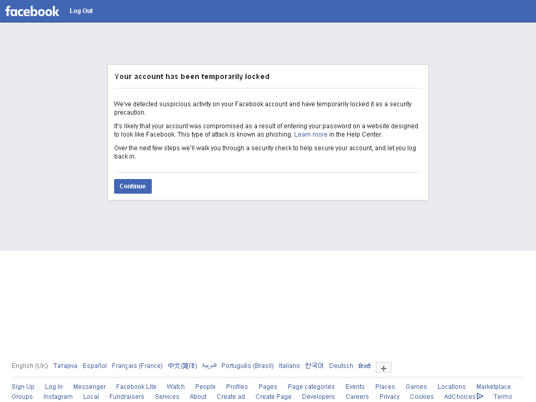Select Deutsch language option

point(341,366)
